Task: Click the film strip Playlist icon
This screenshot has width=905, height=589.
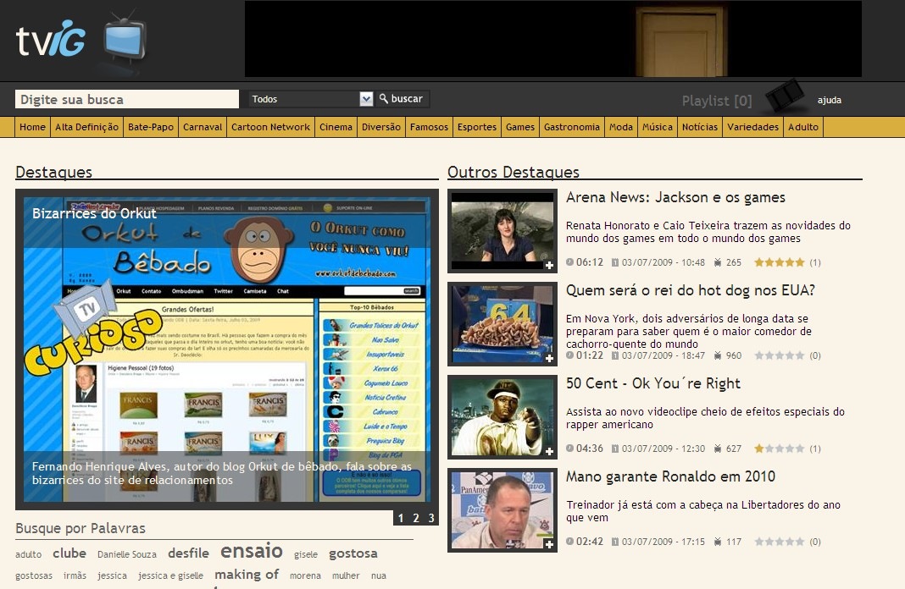Action: click(x=784, y=96)
